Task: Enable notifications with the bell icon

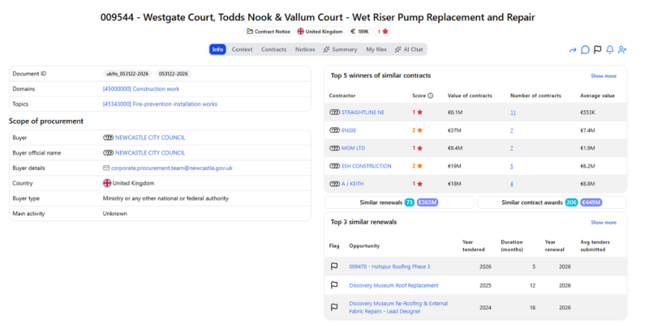Action: (x=610, y=50)
